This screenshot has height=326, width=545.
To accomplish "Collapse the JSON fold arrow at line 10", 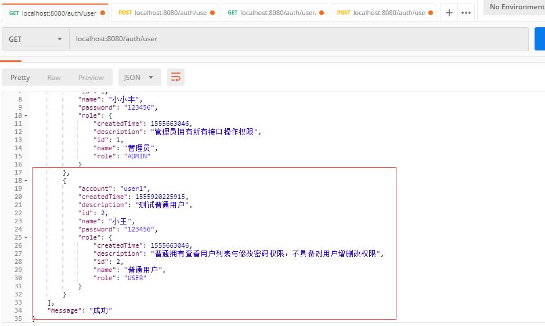I will pyautogui.click(x=26, y=116).
